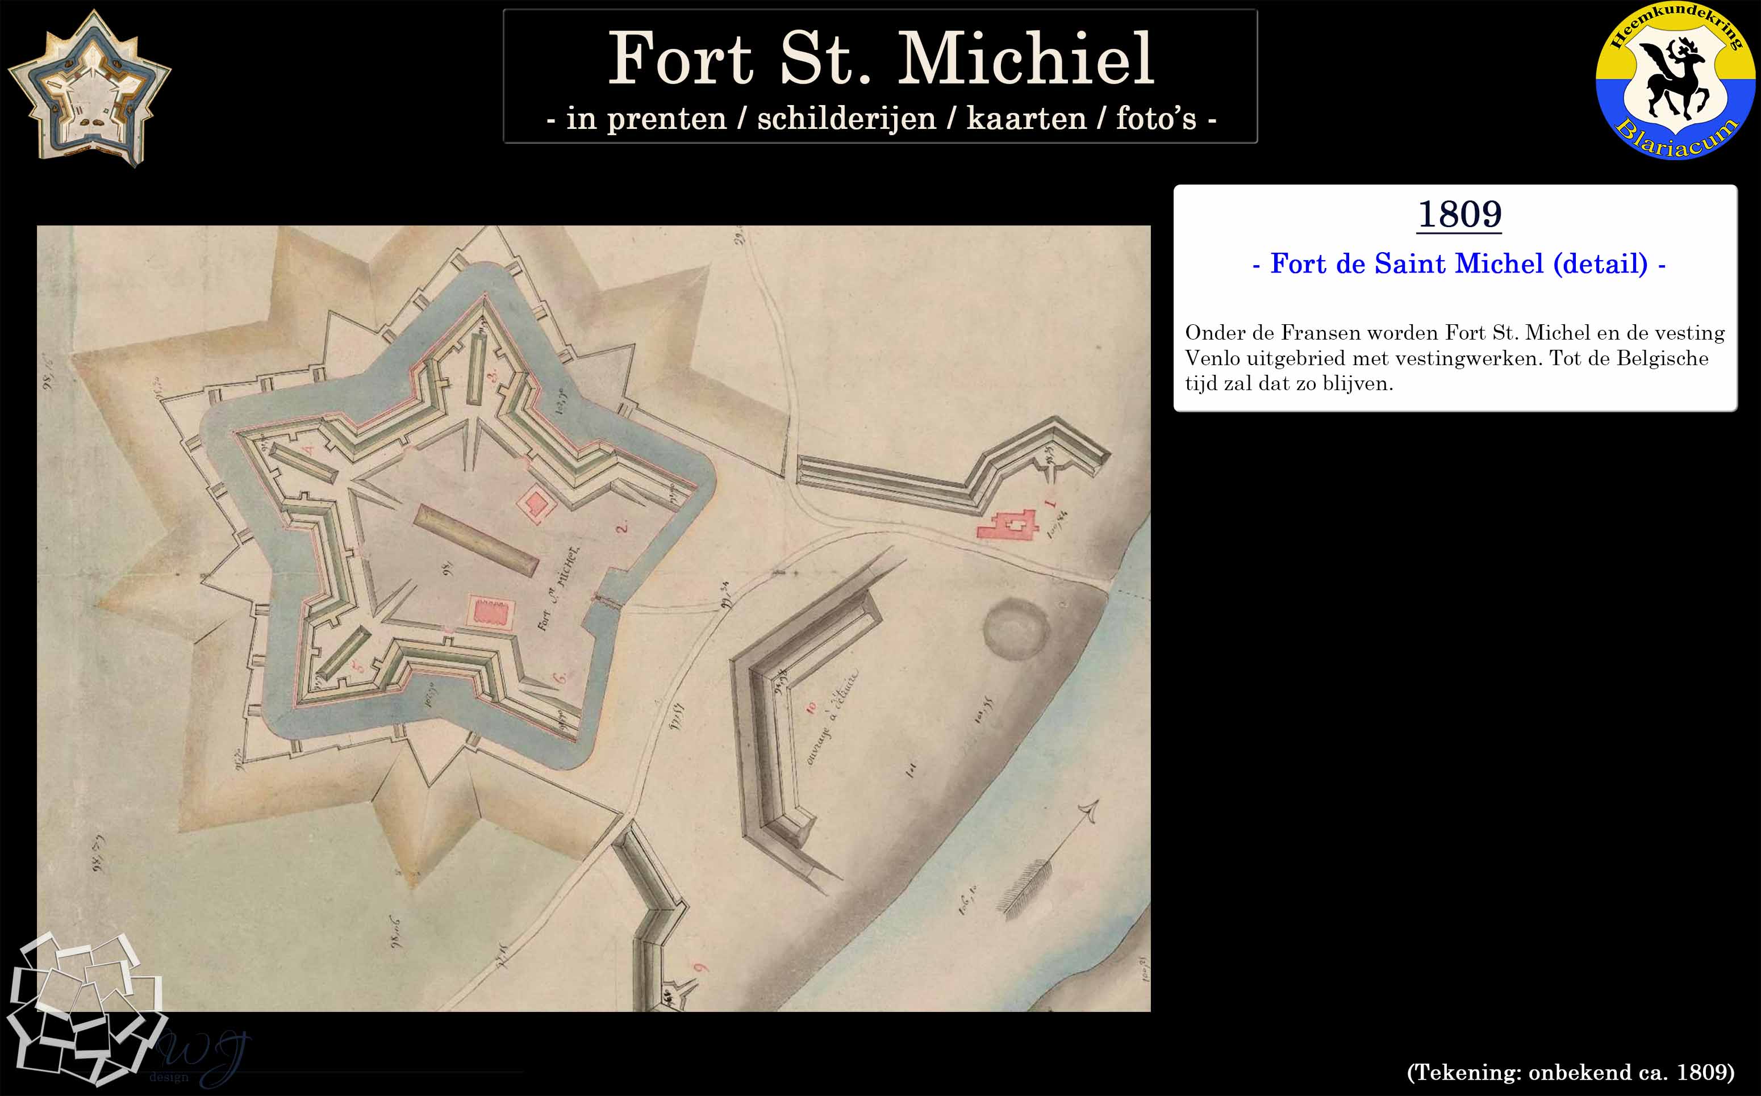Click the Heemkundekring Blariacum logo

(x=1675, y=81)
